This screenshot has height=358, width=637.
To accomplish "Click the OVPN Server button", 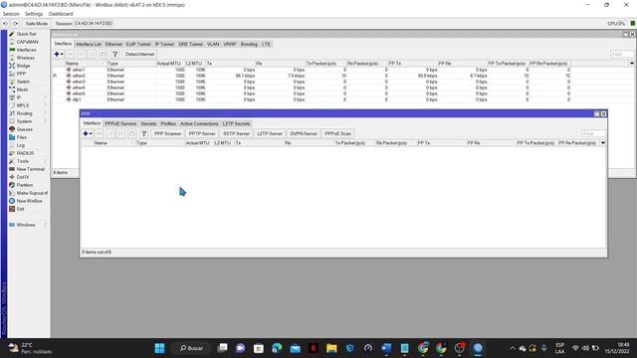I will [x=304, y=133].
